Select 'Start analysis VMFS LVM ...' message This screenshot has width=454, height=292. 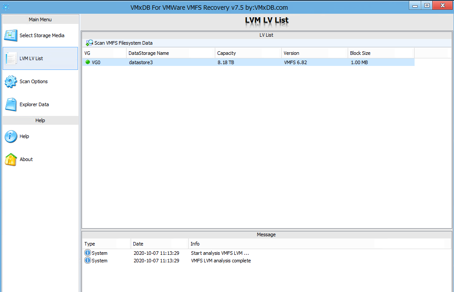220,253
